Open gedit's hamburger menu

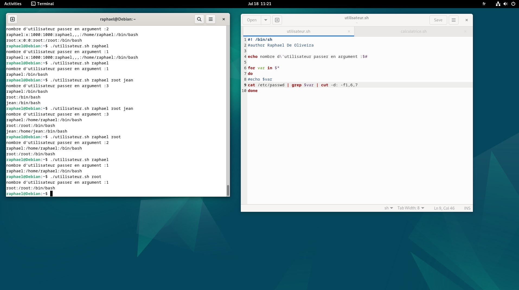click(x=454, y=20)
